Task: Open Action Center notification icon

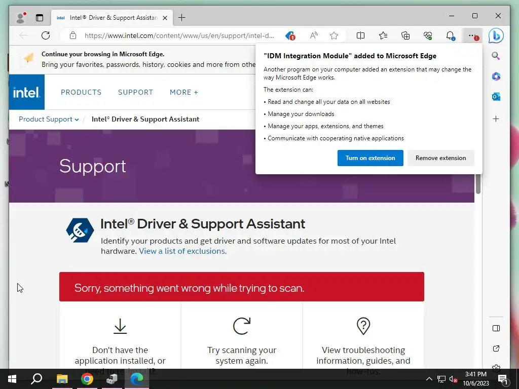Action: [503, 379]
